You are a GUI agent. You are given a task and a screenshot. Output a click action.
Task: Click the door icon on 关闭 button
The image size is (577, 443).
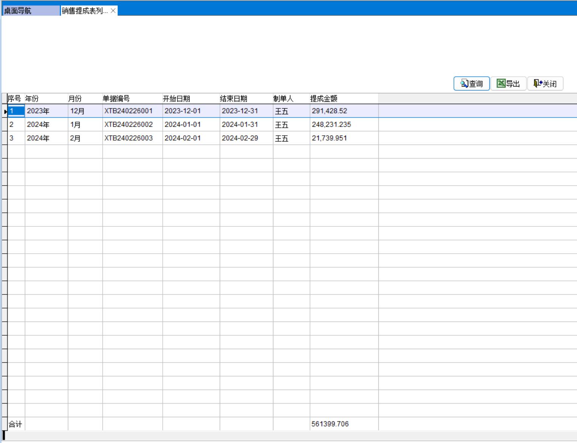(538, 84)
